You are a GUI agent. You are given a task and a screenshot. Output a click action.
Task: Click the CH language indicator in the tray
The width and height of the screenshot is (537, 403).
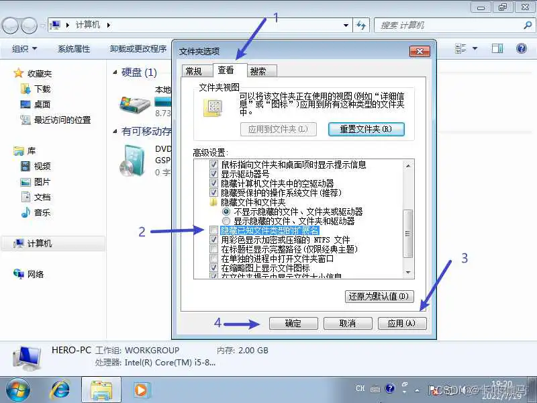pyautogui.click(x=360, y=388)
